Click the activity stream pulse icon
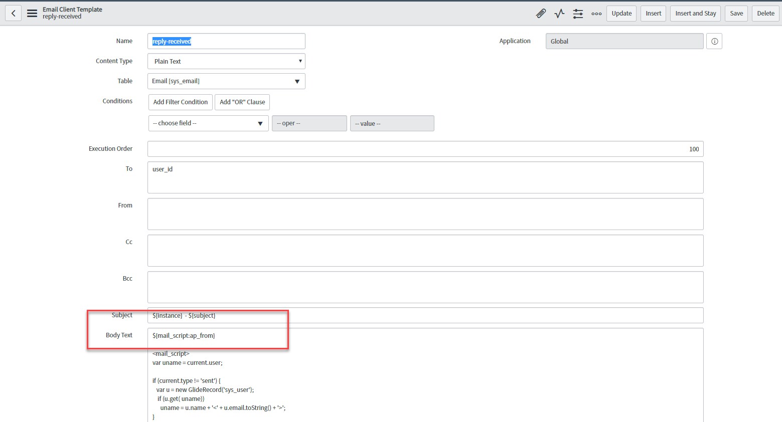The height and width of the screenshot is (422, 782). (559, 14)
